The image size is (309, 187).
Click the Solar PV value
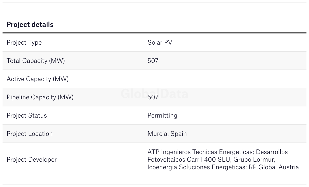160,43
